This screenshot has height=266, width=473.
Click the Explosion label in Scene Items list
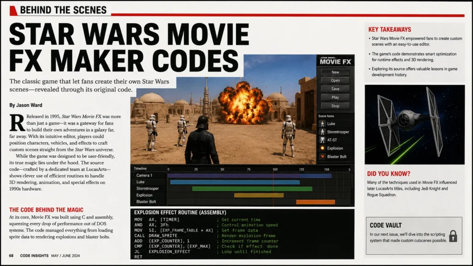335,148
